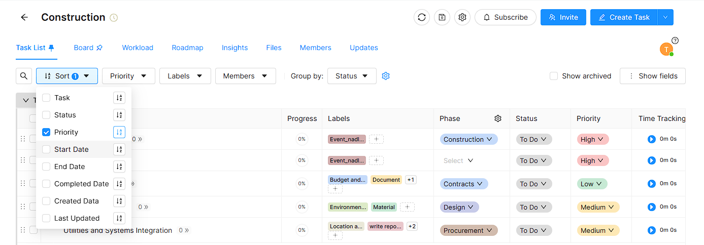Viewport: 704px width, 245px height.
Task: Open project settings gear in the header
Action: [x=462, y=17]
